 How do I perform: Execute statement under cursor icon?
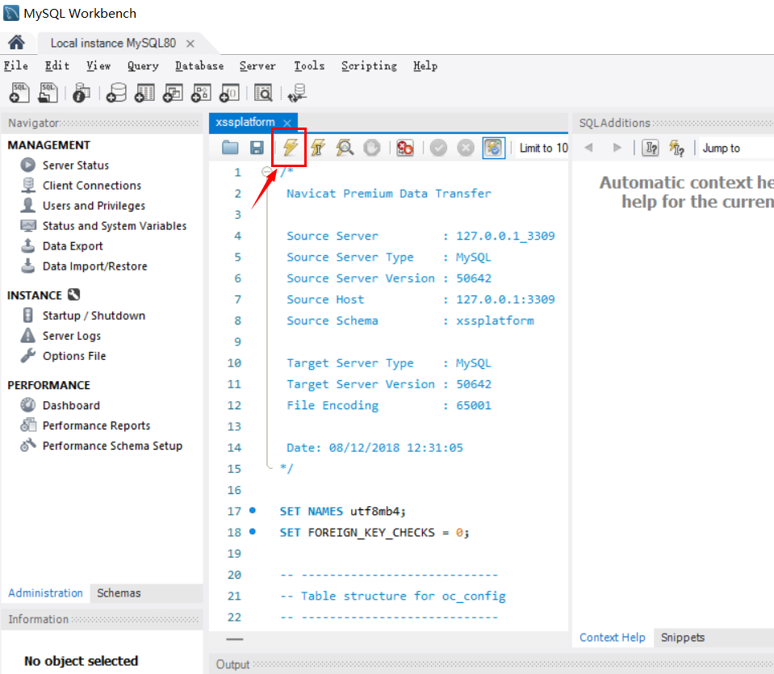pyautogui.click(x=317, y=148)
